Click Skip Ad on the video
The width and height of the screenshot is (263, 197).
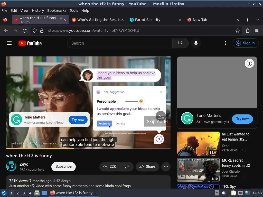pyautogui.click(x=157, y=121)
